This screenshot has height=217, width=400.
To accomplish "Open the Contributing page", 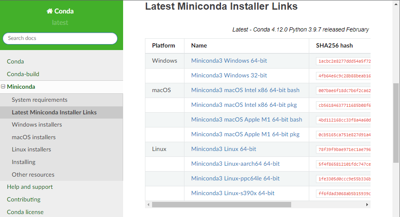I will coord(24,199).
